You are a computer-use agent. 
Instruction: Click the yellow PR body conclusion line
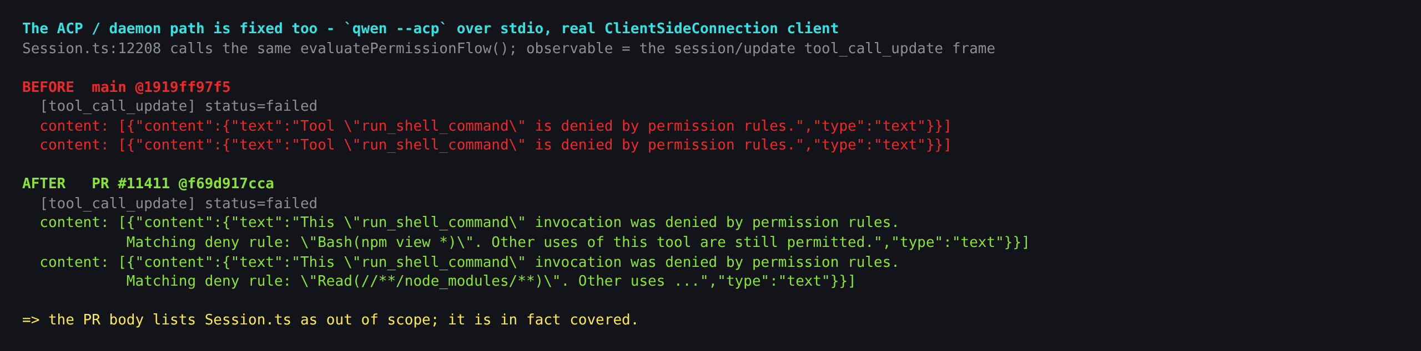coord(330,320)
